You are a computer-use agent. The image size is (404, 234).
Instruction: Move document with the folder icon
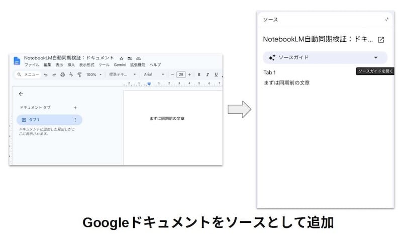(x=130, y=58)
